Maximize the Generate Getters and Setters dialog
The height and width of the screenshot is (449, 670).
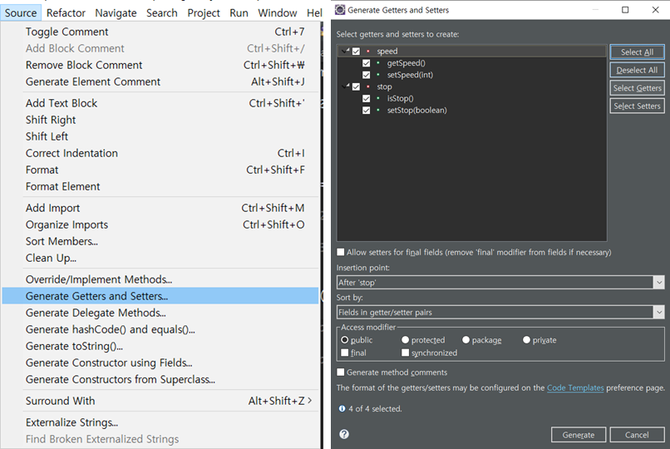point(625,9)
